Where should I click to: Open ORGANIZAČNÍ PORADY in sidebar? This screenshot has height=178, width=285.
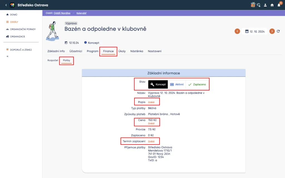coord(21,29)
